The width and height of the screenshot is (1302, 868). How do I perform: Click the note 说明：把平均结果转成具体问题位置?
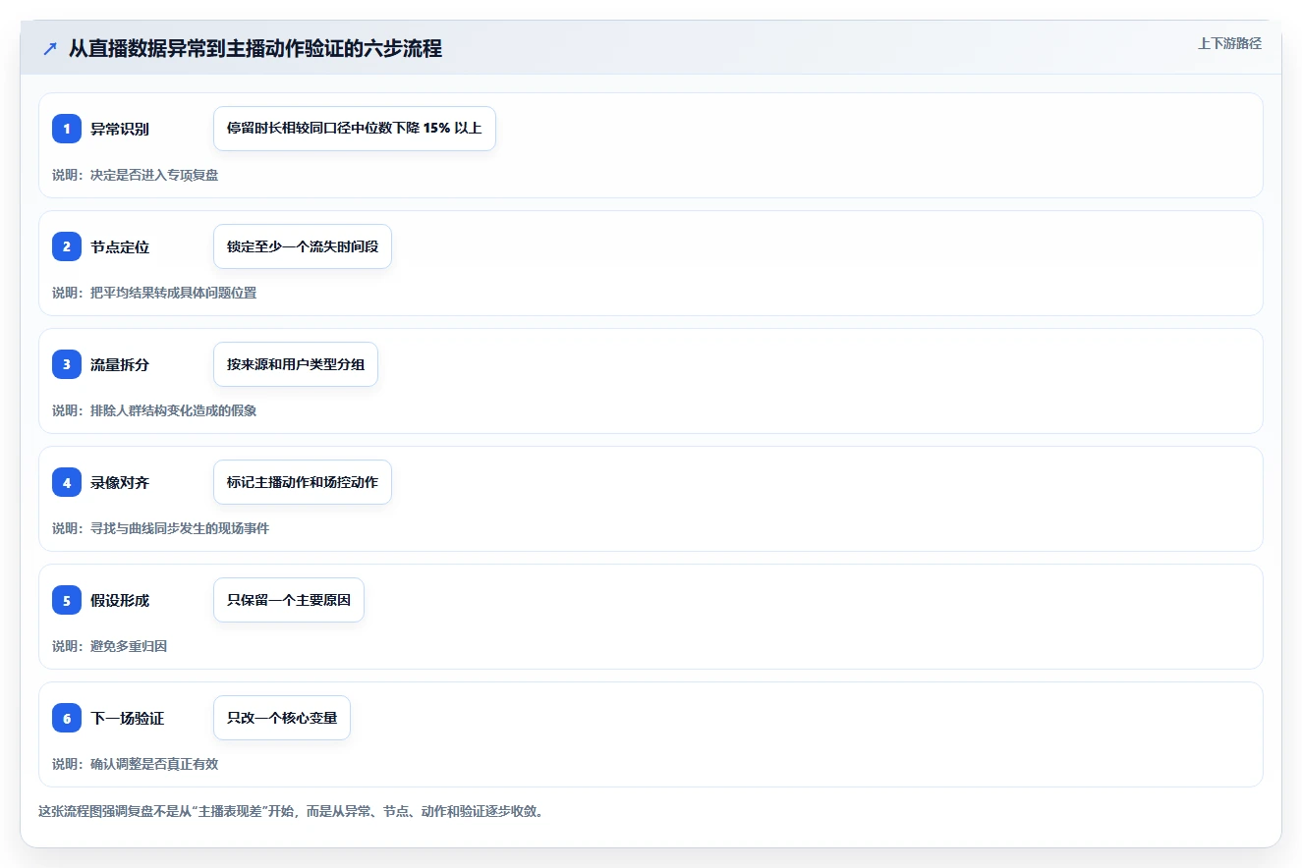[154, 293]
